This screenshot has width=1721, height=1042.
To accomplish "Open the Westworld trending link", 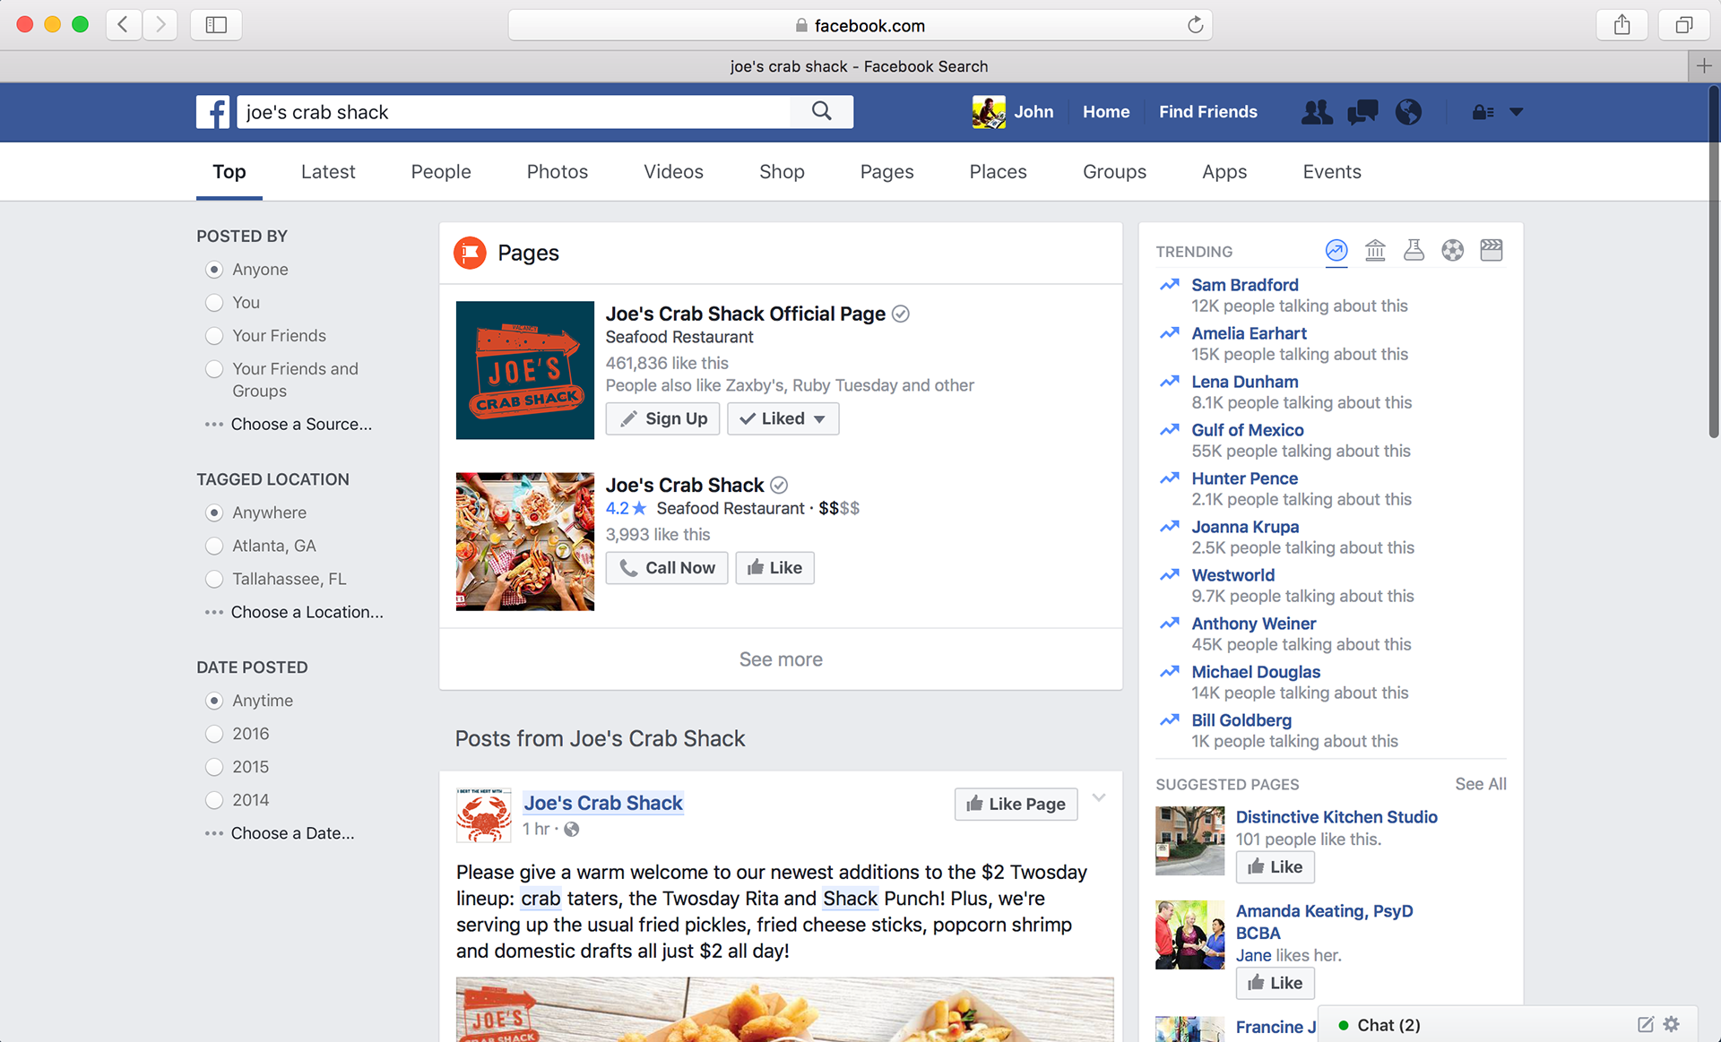I will click(x=1232, y=575).
